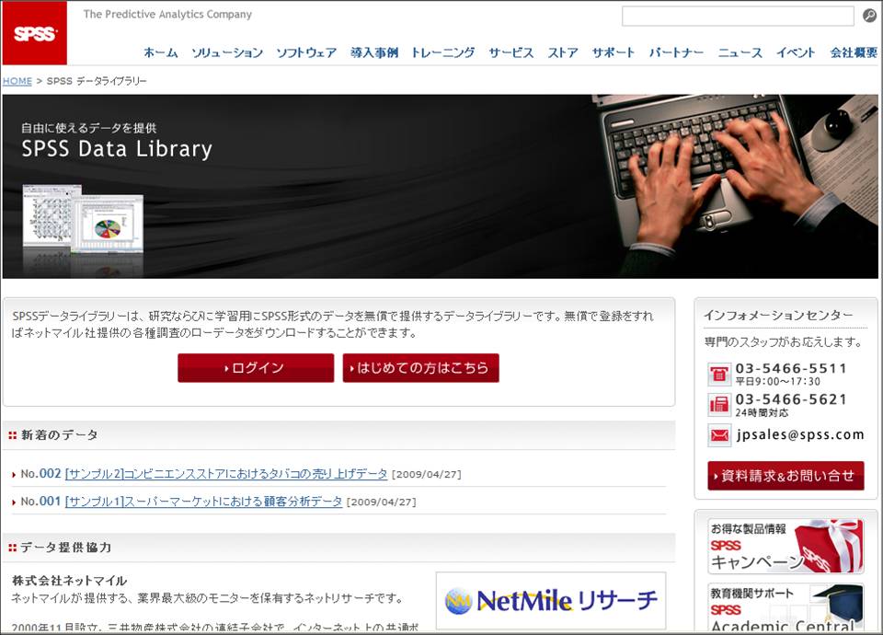The width and height of the screenshot is (883, 635).
Task: Follow the HOME breadcrumb link
Action: click(x=17, y=81)
